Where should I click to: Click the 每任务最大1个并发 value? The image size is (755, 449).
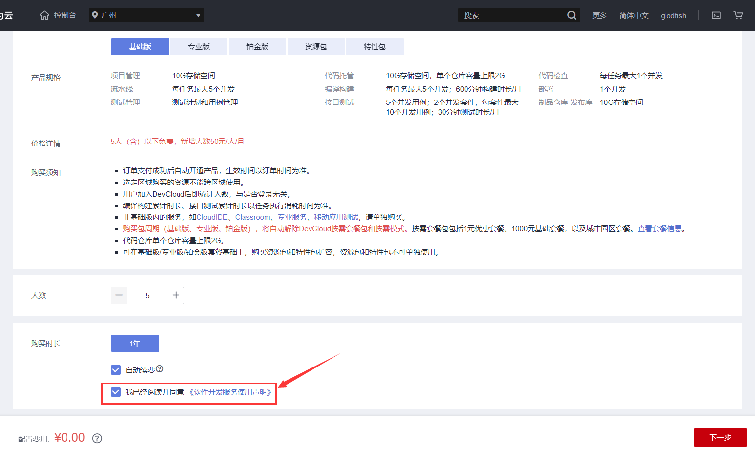coord(631,76)
